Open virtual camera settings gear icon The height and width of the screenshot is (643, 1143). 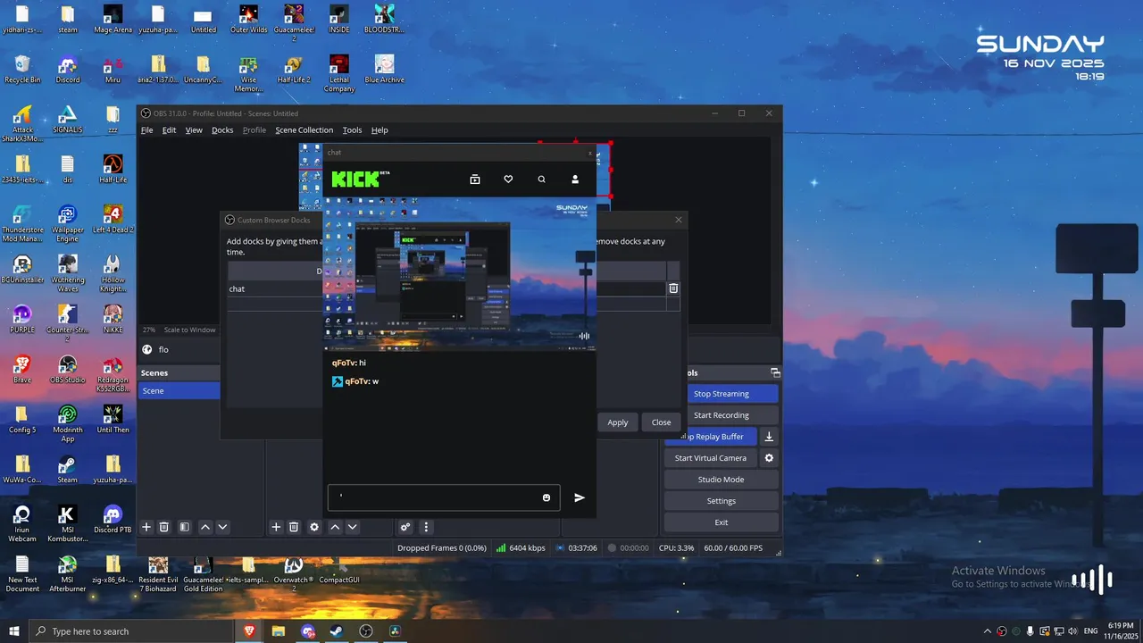click(769, 458)
